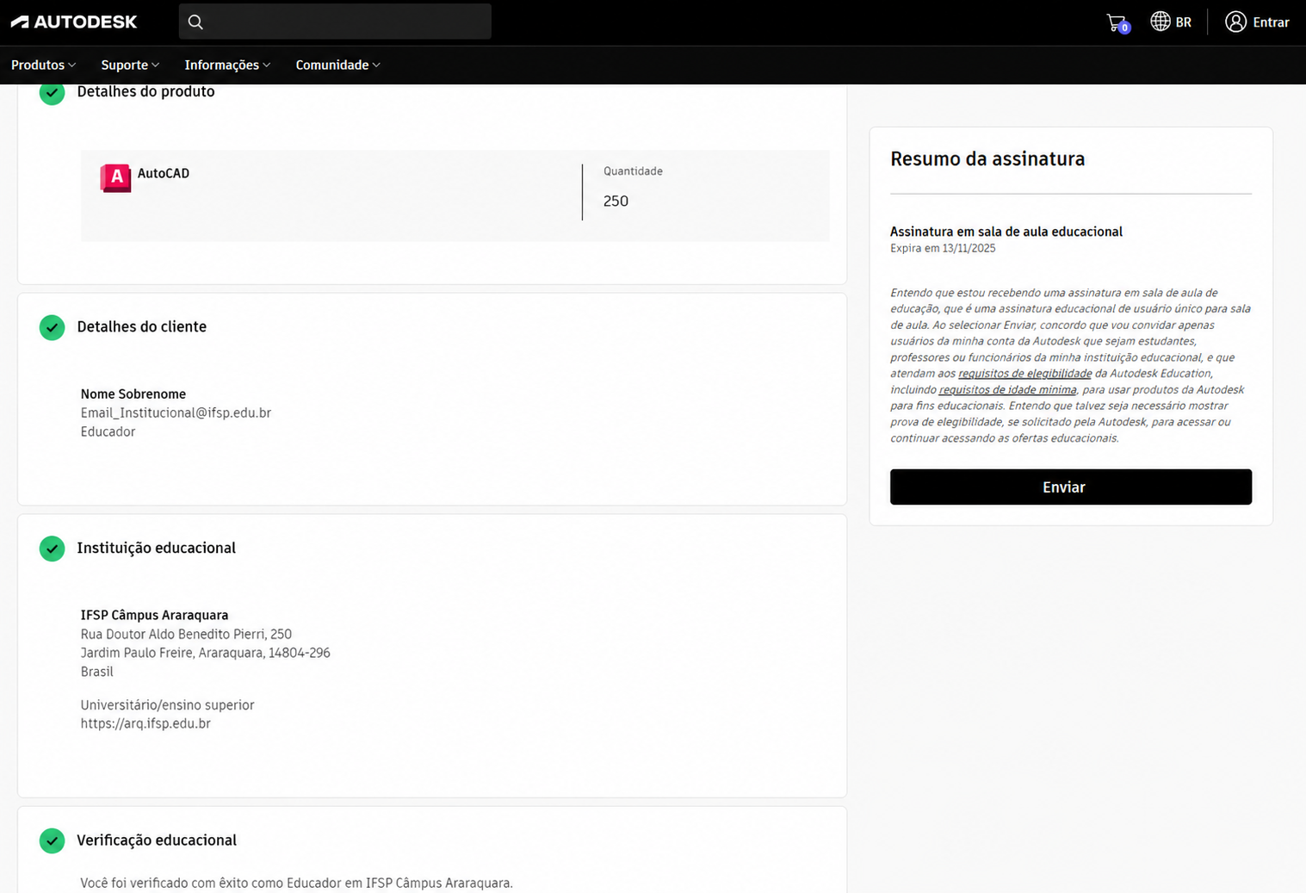Click the Universitário/ensino superior text
The width and height of the screenshot is (1306, 893).
click(x=167, y=704)
